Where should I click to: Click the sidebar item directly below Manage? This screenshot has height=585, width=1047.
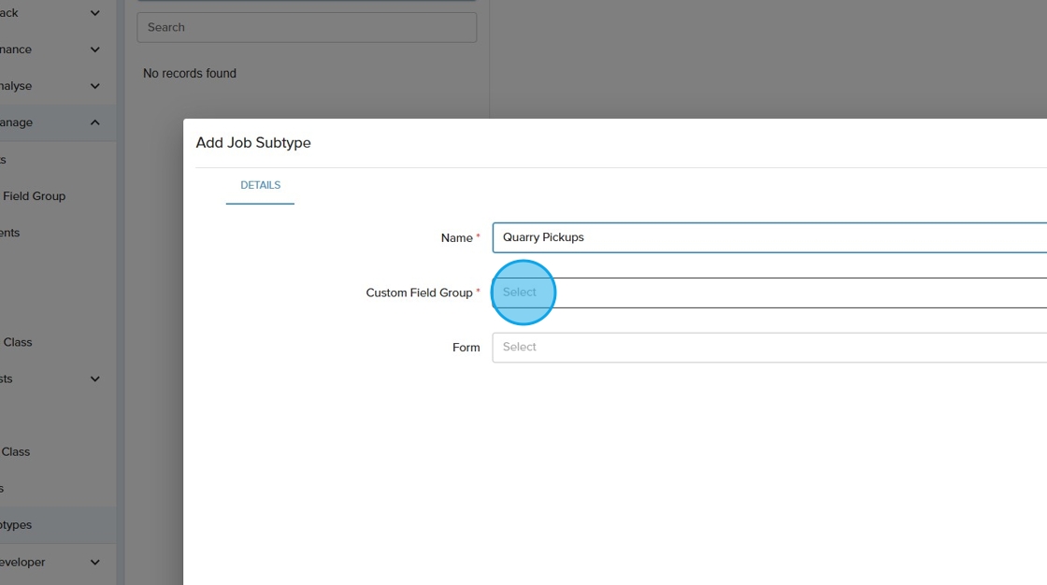pyautogui.click(x=4, y=160)
